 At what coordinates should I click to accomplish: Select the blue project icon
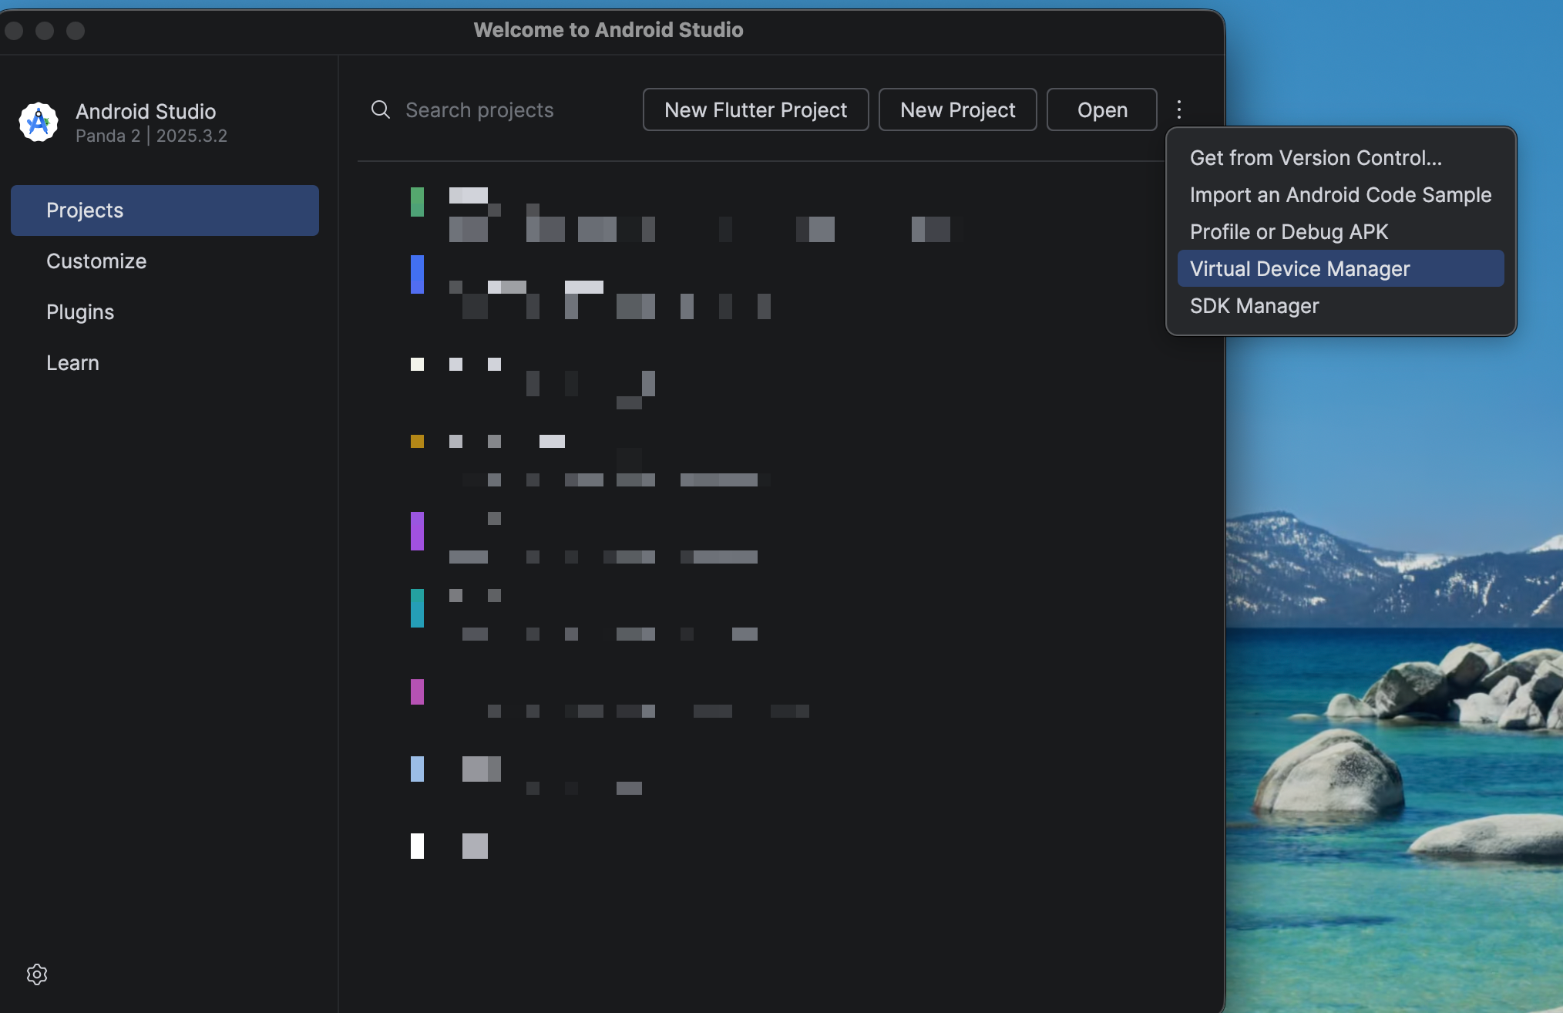(417, 274)
